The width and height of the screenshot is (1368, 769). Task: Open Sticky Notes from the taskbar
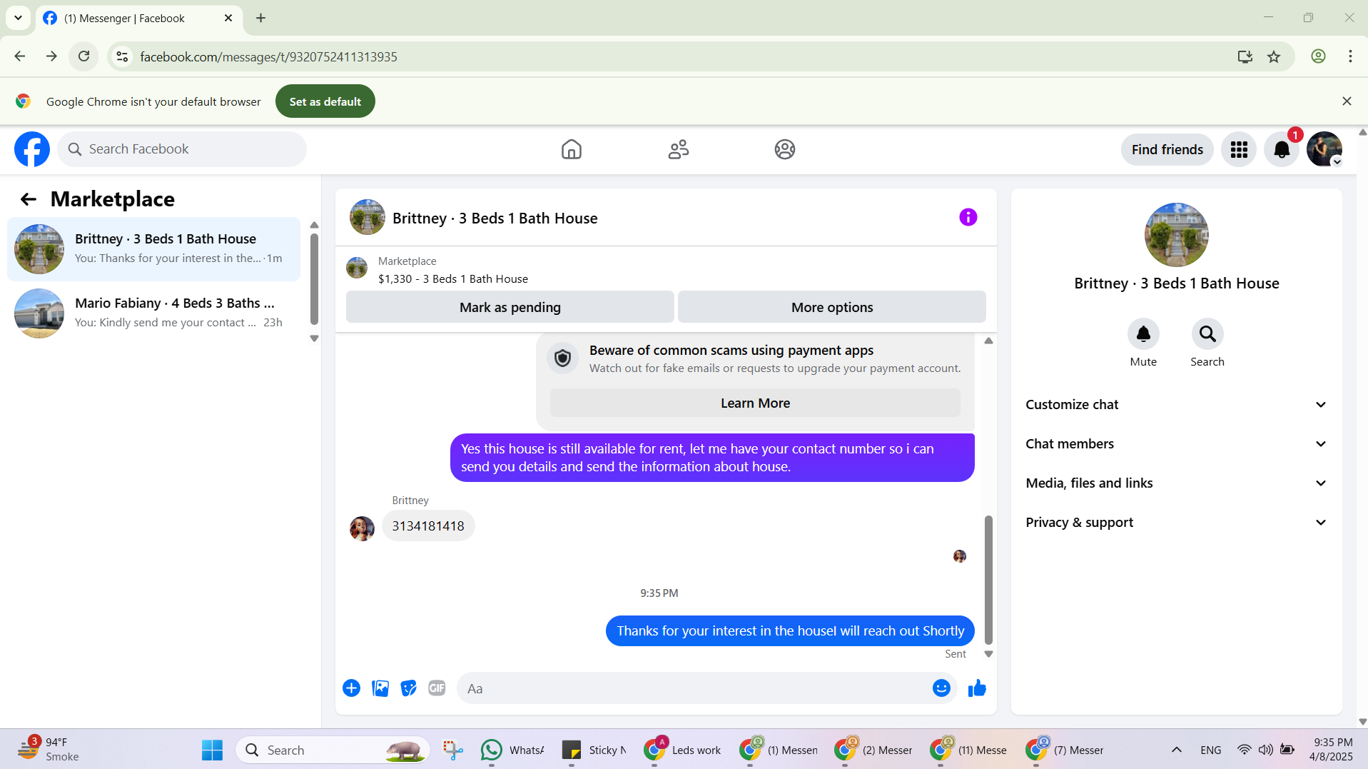point(594,750)
